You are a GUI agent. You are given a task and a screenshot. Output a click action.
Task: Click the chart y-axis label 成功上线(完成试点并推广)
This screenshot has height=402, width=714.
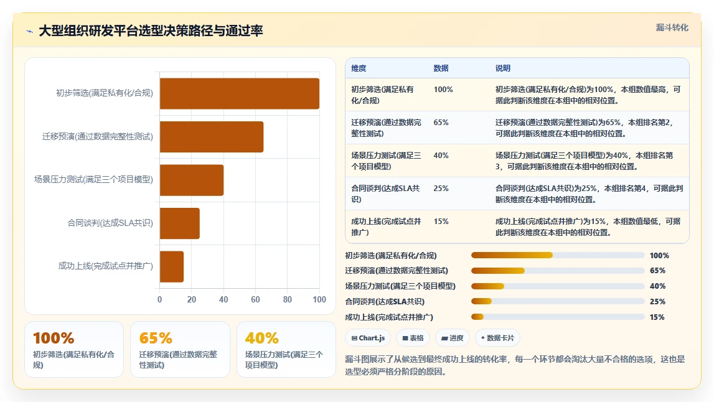[106, 266]
